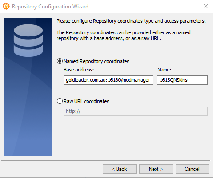Viewport: 213px width, 178px height.
Task: Click the sentence beginning 'The Repository coordinates can be provided'
Action: 124,36
